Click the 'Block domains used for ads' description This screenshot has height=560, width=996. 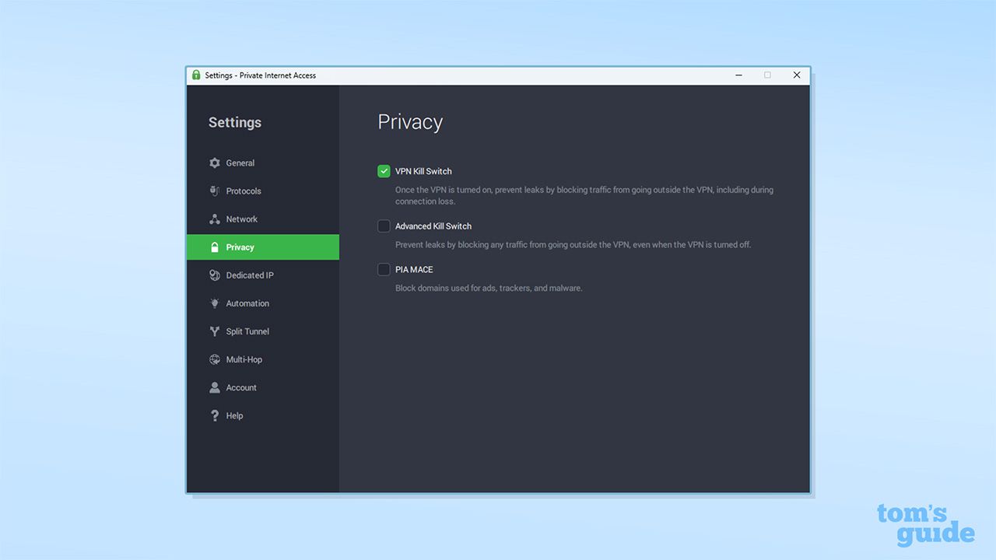[x=489, y=288]
